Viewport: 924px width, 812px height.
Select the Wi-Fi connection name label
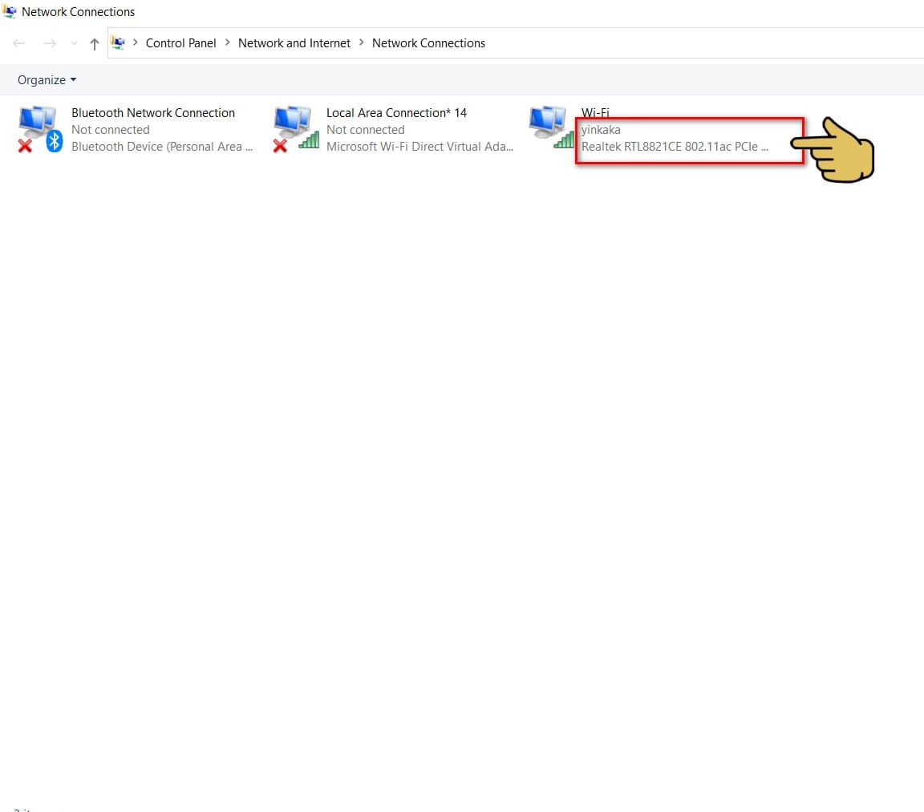(595, 112)
